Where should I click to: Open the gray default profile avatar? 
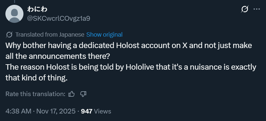point(14,14)
